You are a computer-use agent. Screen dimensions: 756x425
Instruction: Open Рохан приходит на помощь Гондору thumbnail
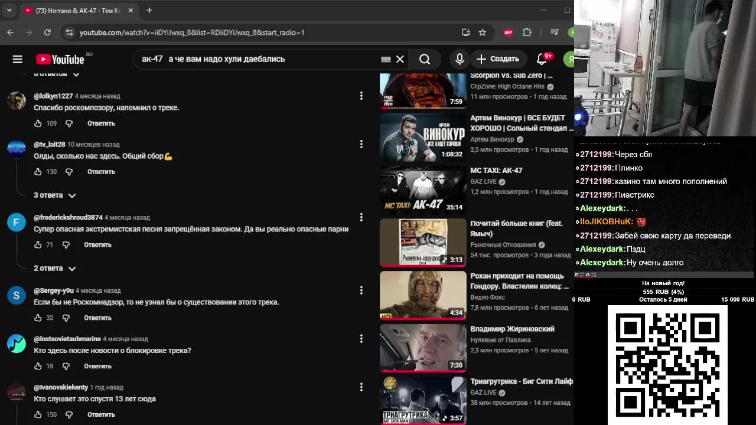[x=423, y=295]
